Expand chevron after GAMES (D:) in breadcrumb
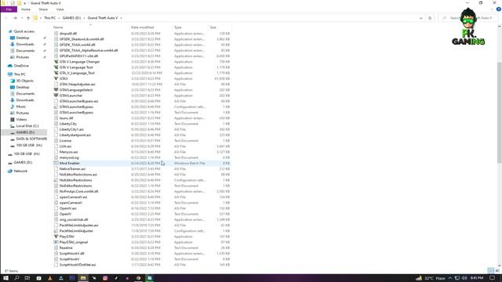Screen dimensions: 502x282 (x=84, y=18)
